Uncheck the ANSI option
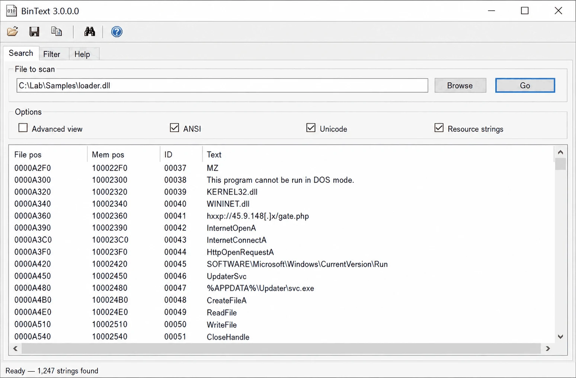This screenshot has height=378, width=576. [175, 128]
